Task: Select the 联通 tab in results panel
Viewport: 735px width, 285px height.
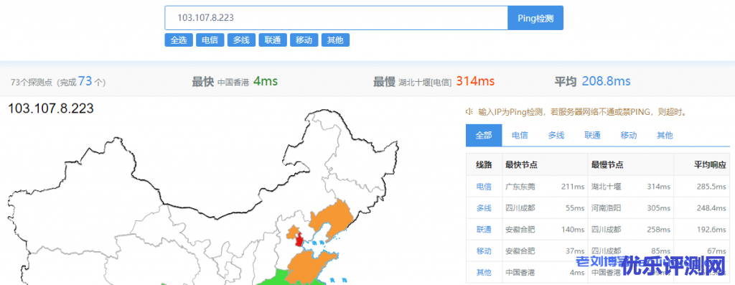Action: (x=592, y=136)
